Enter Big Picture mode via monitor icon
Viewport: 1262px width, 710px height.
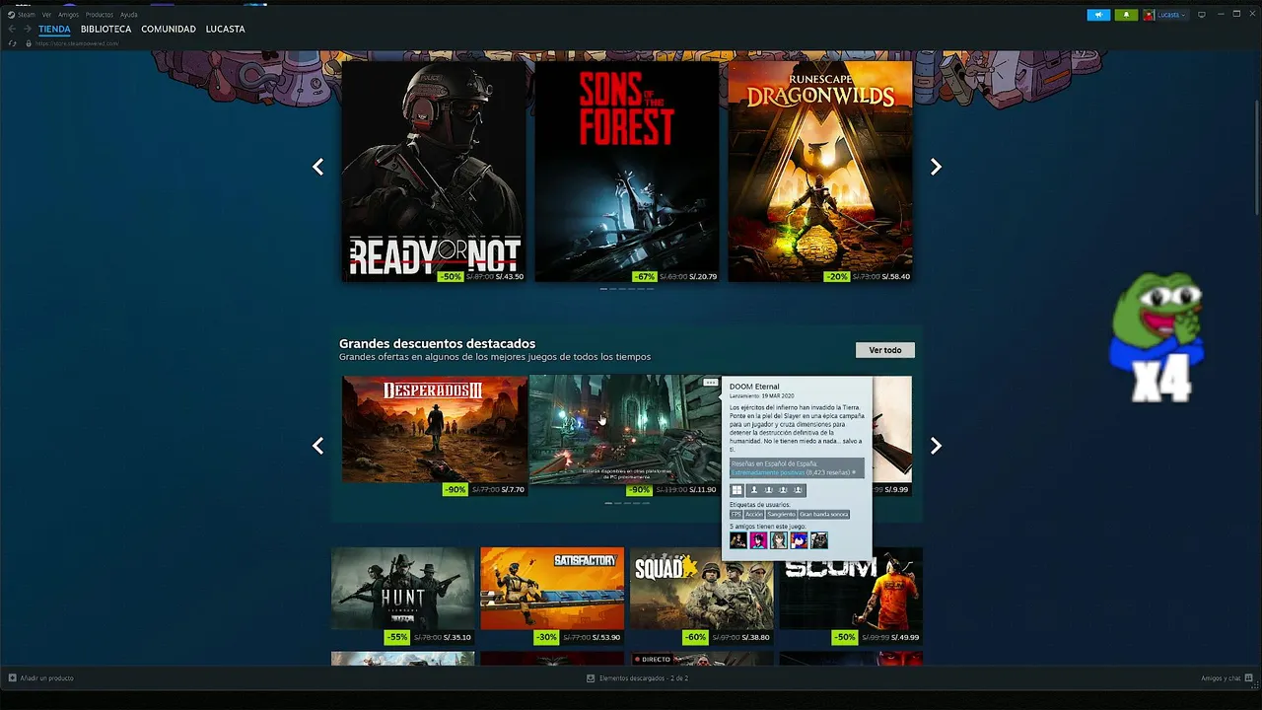(1202, 15)
